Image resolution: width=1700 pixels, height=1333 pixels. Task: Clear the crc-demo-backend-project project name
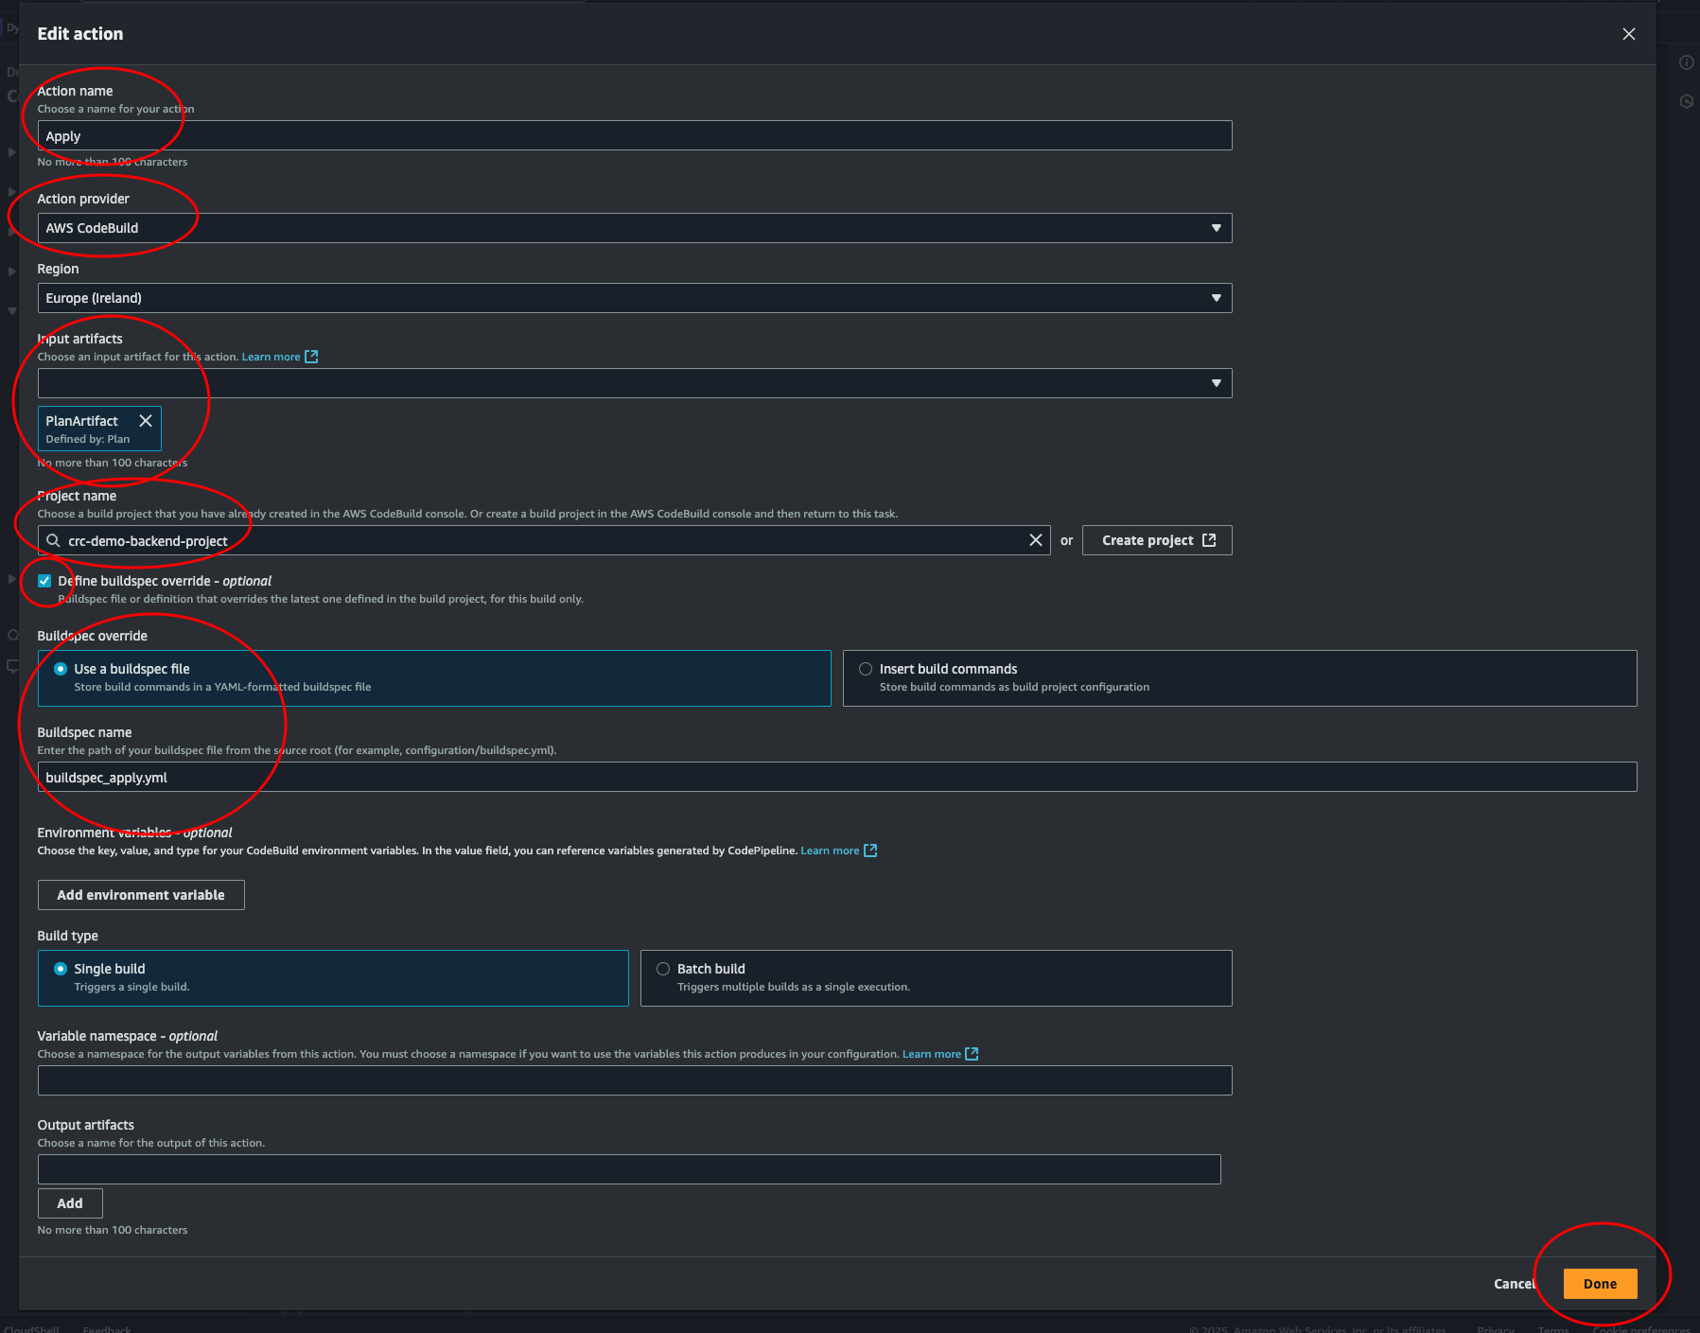[x=1035, y=540]
